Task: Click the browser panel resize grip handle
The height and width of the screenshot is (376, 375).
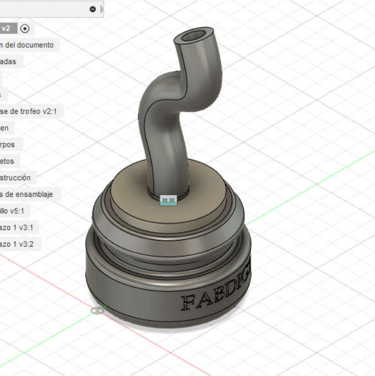Action: click(x=102, y=9)
